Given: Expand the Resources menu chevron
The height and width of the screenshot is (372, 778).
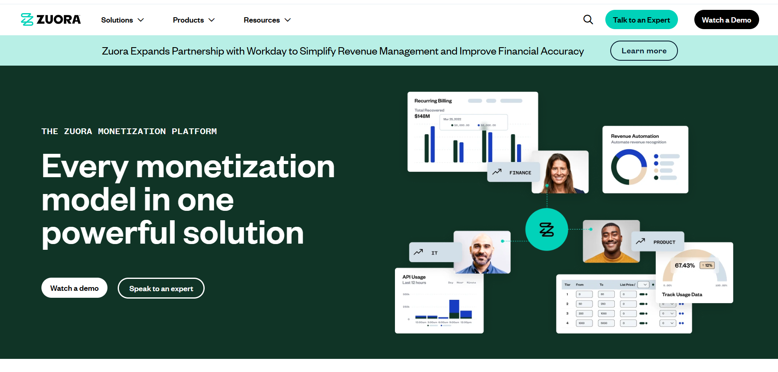Looking at the screenshot, I should tap(288, 20).
